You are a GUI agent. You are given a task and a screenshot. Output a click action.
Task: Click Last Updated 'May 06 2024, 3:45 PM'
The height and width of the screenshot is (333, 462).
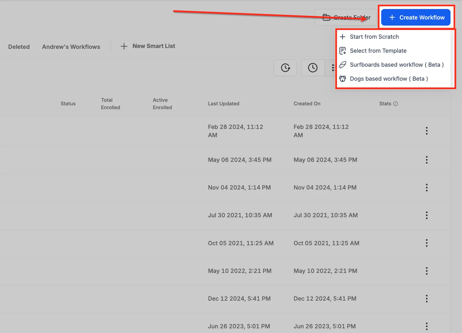tap(240, 160)
